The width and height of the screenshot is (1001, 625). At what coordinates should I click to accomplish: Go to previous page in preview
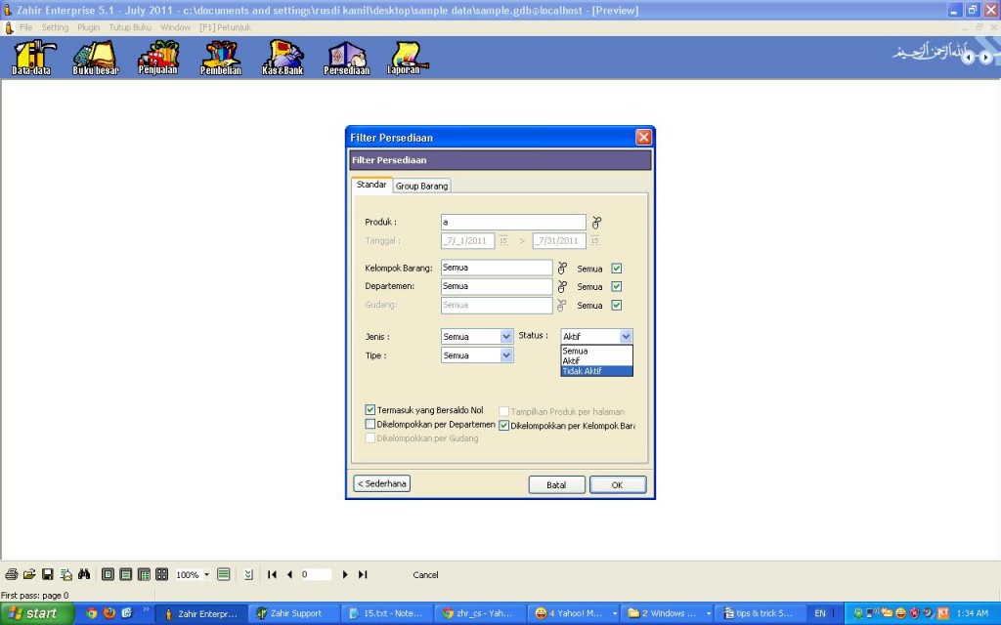pos(289,574)
